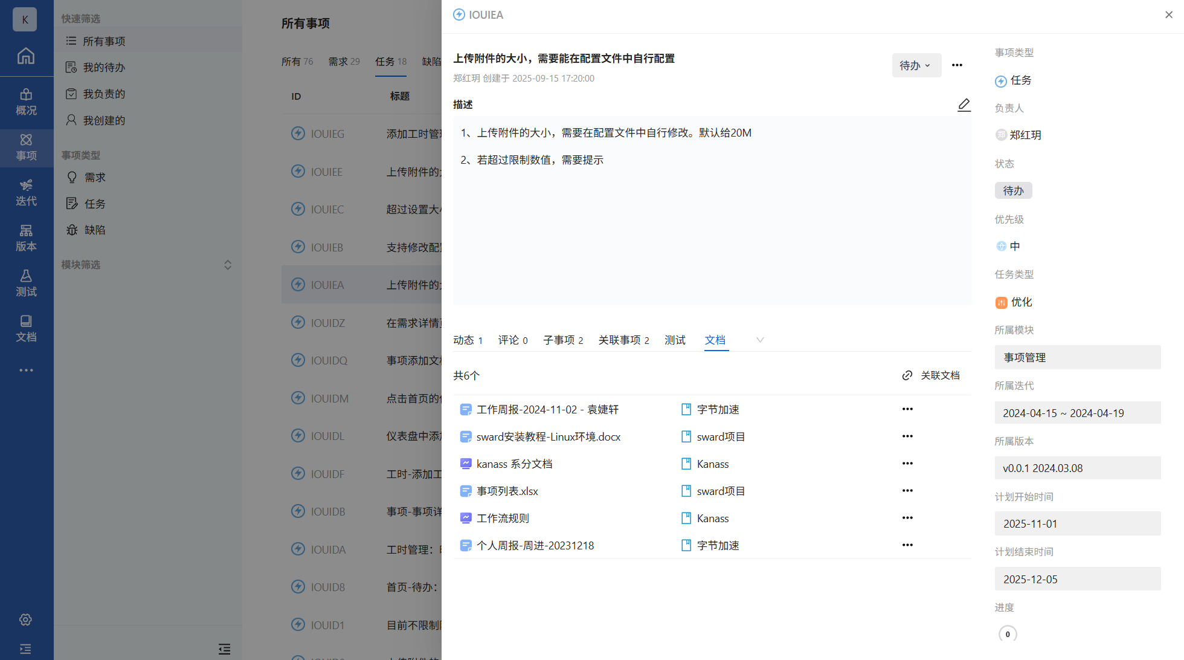Expand the more tabs chevron after 文档
This screenshot has width=1184, height=660.
760,340
